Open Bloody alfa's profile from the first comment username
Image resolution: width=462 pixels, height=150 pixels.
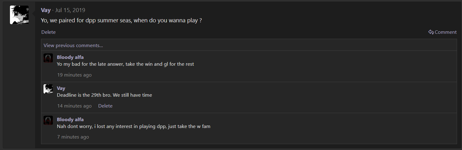point(70,57)
